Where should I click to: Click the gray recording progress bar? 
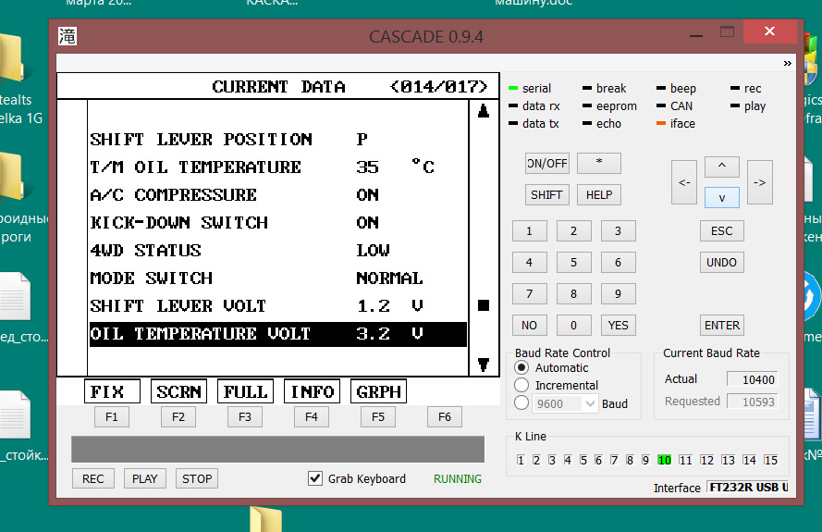pos(277,449)
